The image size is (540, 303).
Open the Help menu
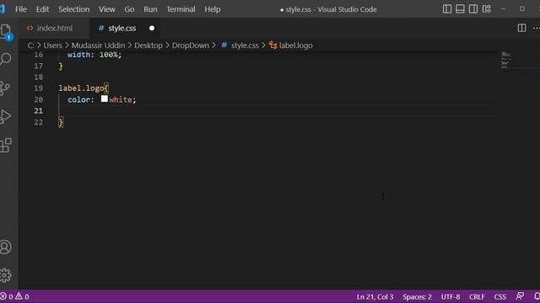pyautogui.click(x=212, y=9)
